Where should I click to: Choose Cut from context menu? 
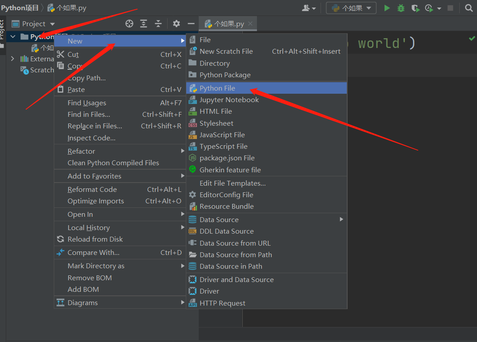(120, 55)
